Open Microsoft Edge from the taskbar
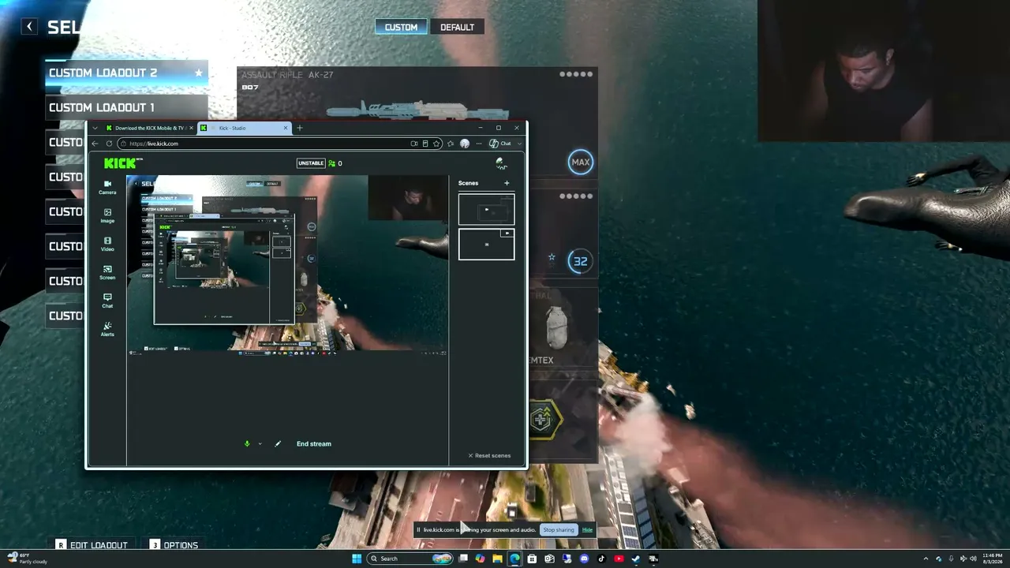The height and width of the screenshot is (568, 1010). coord(514,559)
